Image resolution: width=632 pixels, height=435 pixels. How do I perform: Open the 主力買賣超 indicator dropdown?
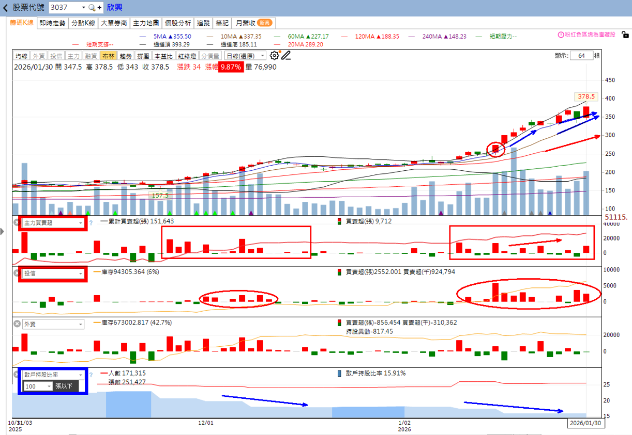52,223
